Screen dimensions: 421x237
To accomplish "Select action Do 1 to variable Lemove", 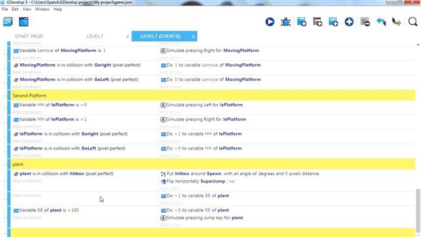I will (210, 65).
